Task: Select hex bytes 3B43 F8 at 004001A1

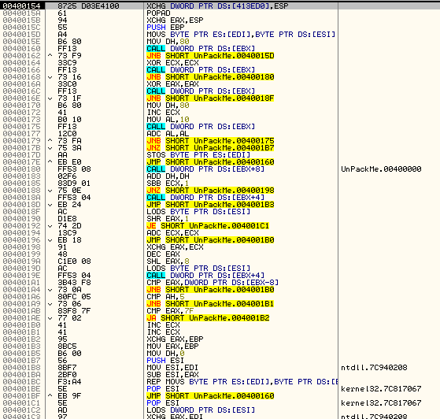Action: 74,283
